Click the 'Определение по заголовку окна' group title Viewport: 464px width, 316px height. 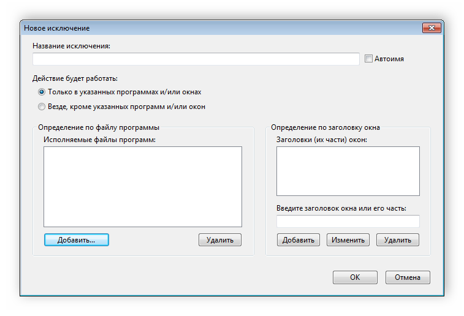[x=325, y=127]
